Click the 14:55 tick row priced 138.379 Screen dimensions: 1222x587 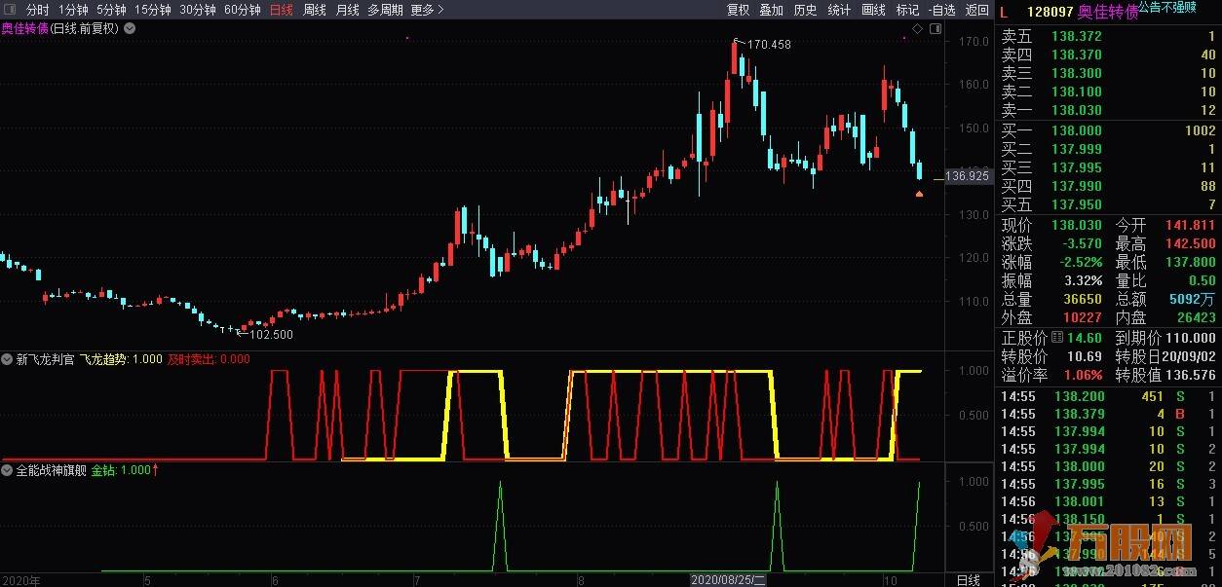tap(1109, 414)
